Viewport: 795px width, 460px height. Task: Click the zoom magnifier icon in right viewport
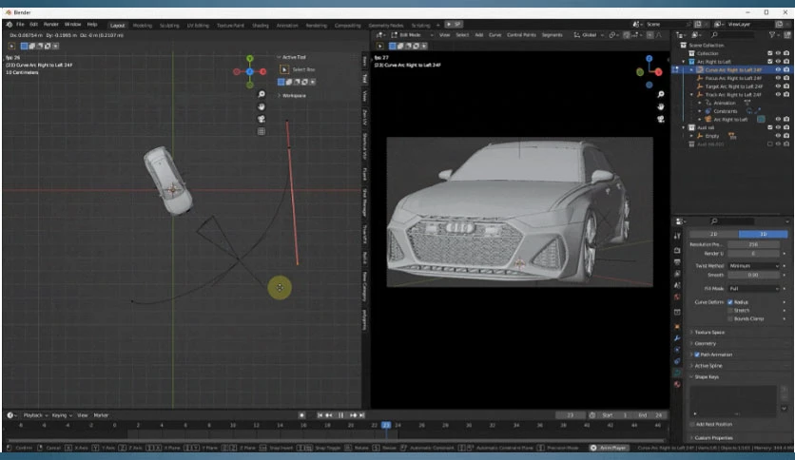661,94
